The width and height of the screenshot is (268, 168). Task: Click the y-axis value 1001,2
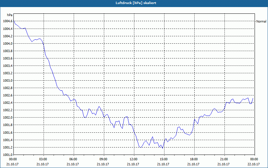(x=8, y=148)
